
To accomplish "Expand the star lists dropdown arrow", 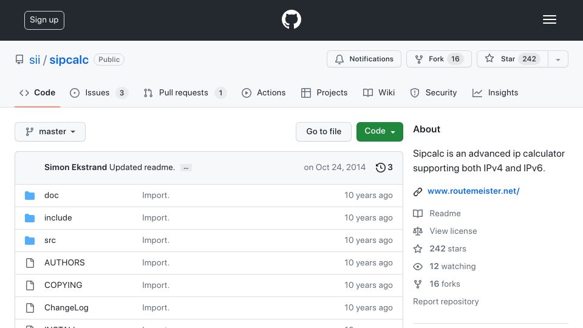I will click(557, 60).
